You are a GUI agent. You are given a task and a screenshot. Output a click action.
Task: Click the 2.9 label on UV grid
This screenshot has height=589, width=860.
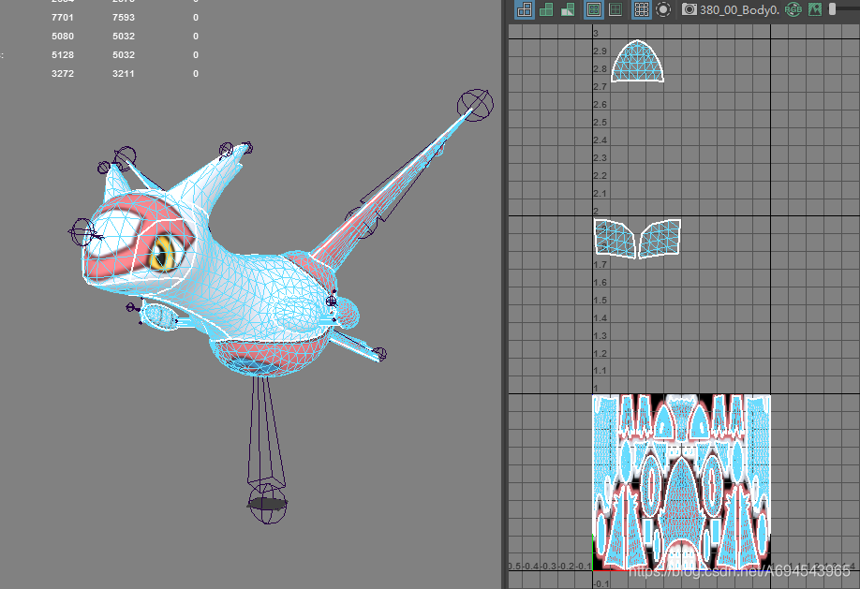pyautogui.click(x=600, y=51)
